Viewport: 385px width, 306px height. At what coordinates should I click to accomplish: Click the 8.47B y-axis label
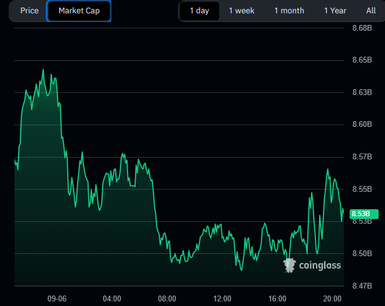point(361,286)
